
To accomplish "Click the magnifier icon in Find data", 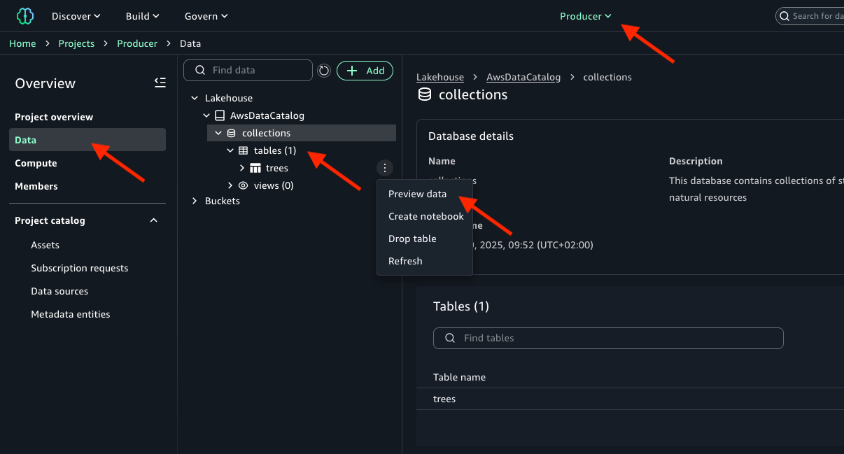I will 200,70.
